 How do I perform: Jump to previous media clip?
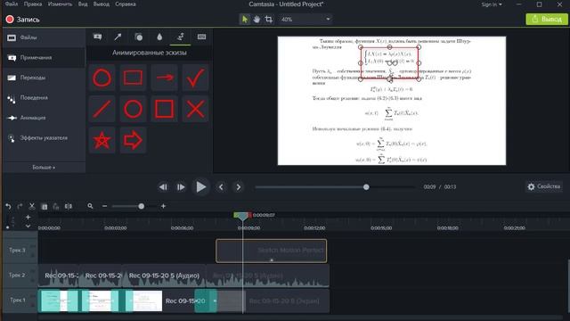[x=221, y=187]
